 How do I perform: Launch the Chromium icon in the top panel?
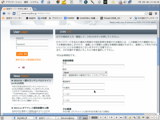coord(43,2)
